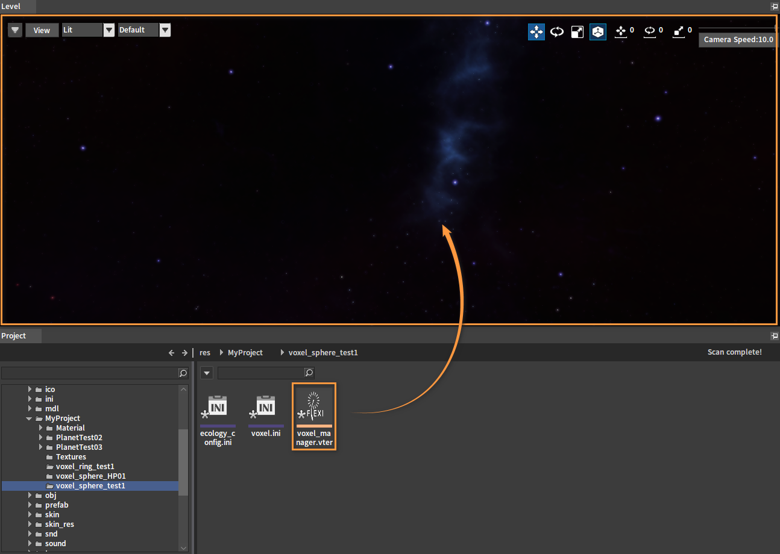This screenshot has height=554, width=780.
Task: Expand the mdl folder
Action: 30,409
